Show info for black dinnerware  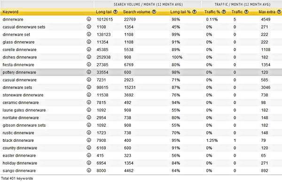pyautogui.click(x=89, y=140)
